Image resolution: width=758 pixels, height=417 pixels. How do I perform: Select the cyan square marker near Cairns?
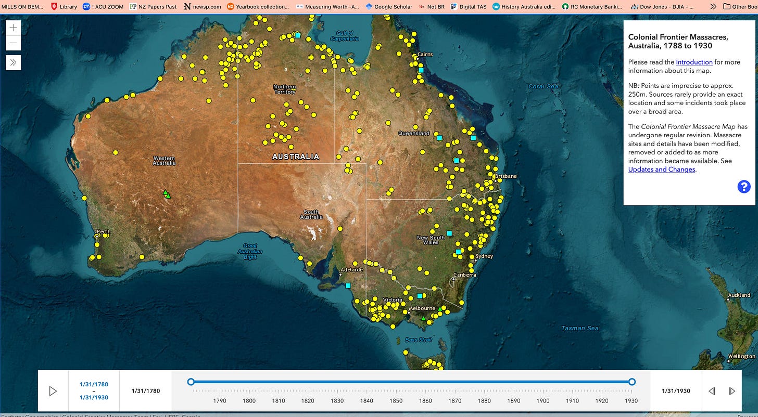[x=421, y=69]
